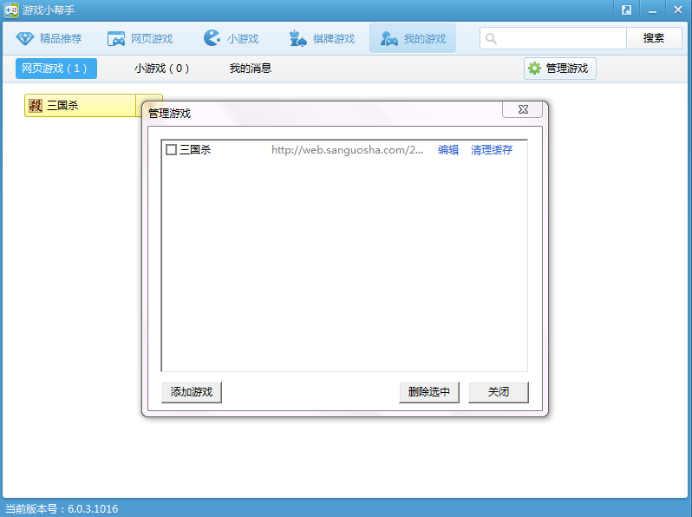Open the 我的消息 sub-tab

coord(251,69)
